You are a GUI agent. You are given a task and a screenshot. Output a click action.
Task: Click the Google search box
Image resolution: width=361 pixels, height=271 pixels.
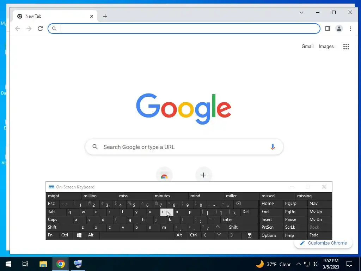(x=184, y=147)
